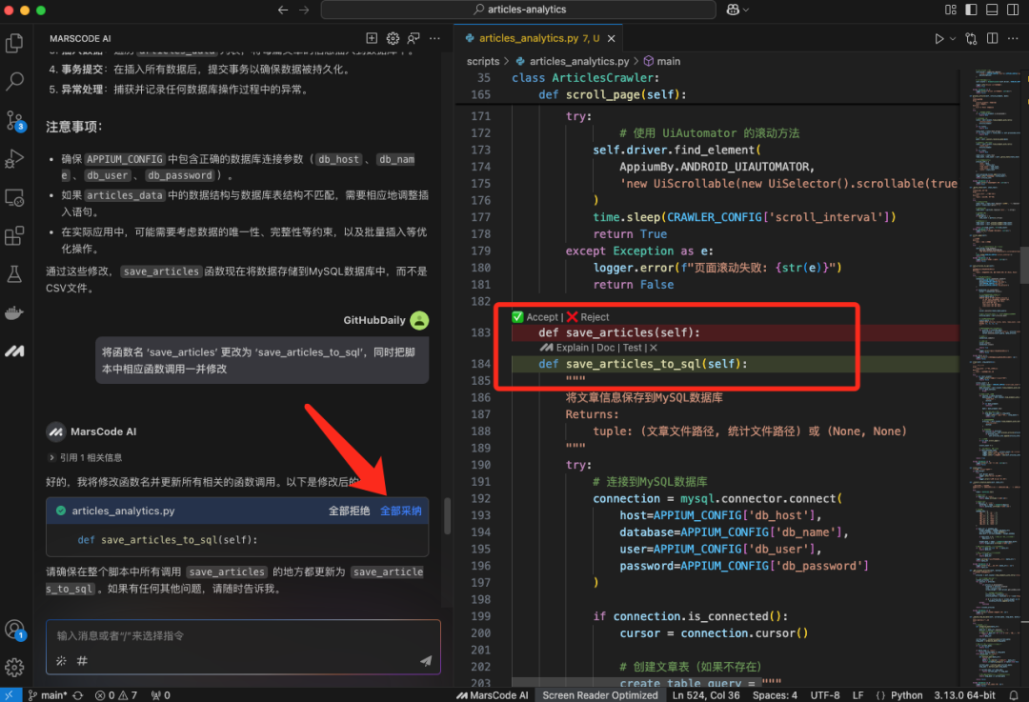This screenshot has height=702, width=1029.
Task: Change indentation via Spaces: 4
Action: click(775, 694)
